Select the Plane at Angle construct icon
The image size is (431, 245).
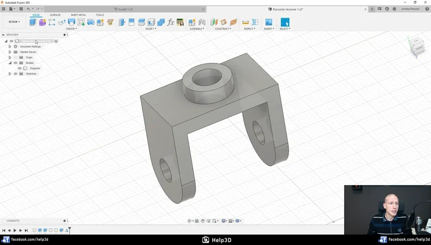(223, 22)
